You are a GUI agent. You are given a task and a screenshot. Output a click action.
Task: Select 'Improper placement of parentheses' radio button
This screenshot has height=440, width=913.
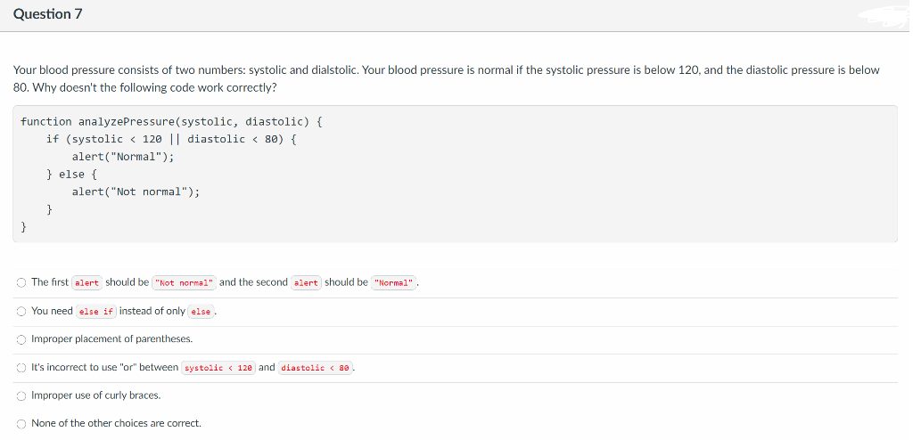(21, 339)
